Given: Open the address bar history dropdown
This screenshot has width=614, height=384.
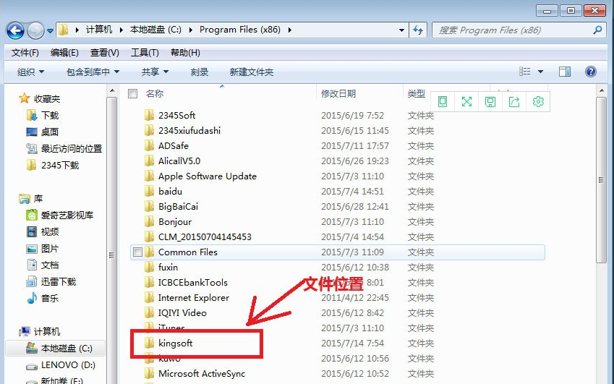Looking at the screenshot, I should [402, 30].
